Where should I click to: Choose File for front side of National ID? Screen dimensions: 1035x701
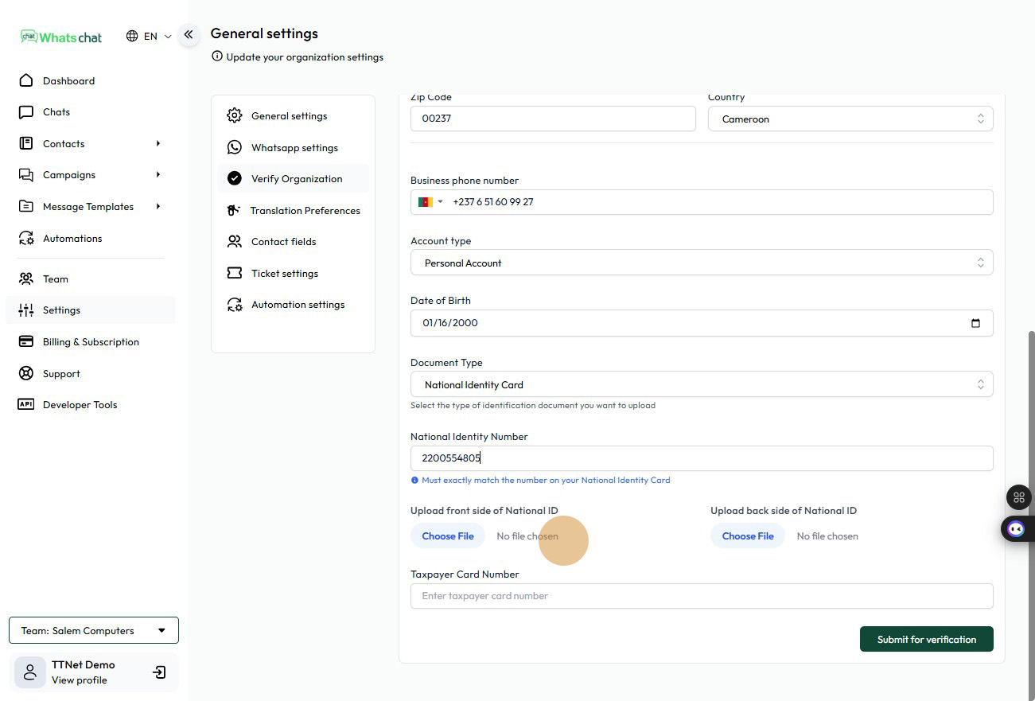point(448,536)
